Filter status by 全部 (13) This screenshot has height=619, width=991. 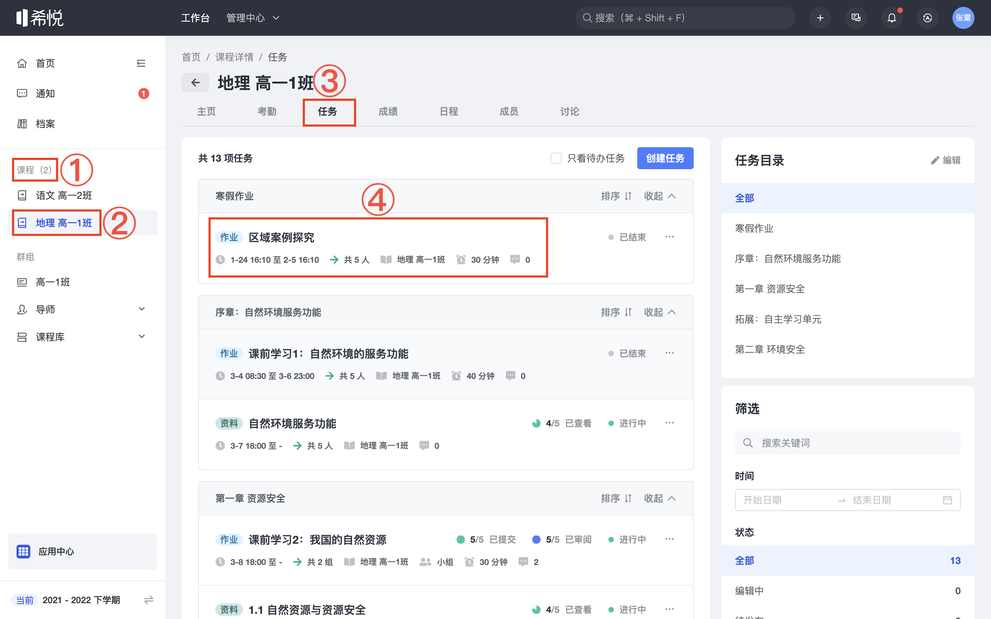tap(847, 561)
